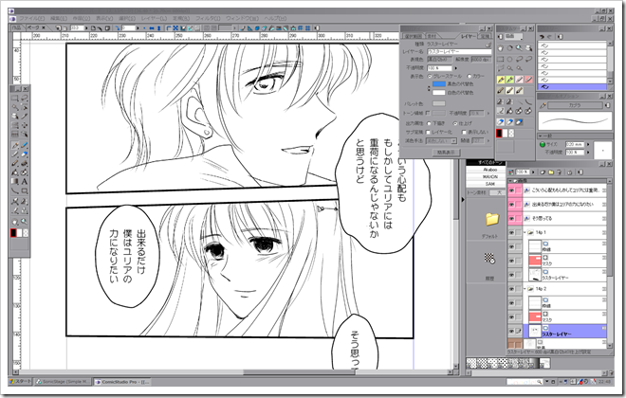626x398 pixels.
Task: Open the サイズ value arrow in tool options
Action: coord(588,144)
